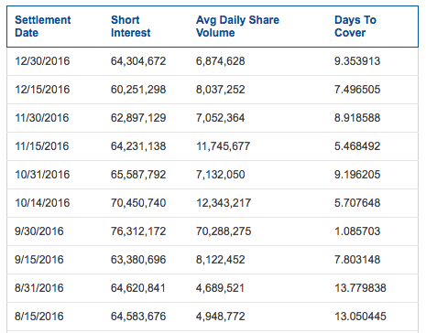The image size is (426, 333).
Task: Select volume value 11,745,677
Action: pyautogui.click(x=224, y=146)
